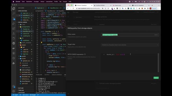This screenshot has height=96, width=172.
Task: Click Git Graph in the status bar
Action: pos(33,95)
